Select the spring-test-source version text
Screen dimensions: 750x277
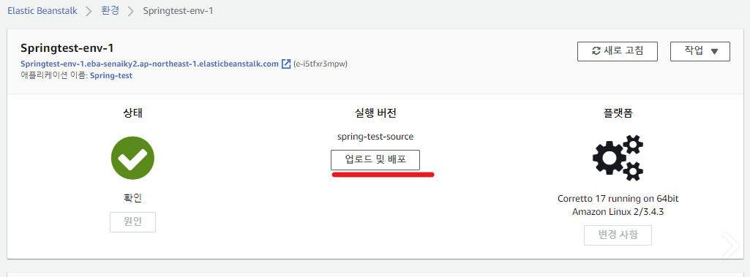tap(375, 137)
